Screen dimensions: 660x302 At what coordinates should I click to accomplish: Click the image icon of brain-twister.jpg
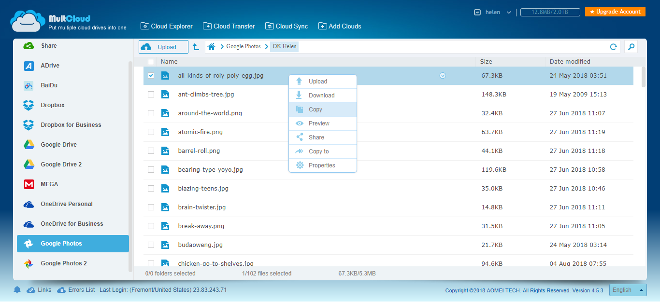[165, 207]
